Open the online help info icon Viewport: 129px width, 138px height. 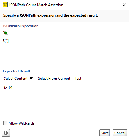(x=6, y=133)
